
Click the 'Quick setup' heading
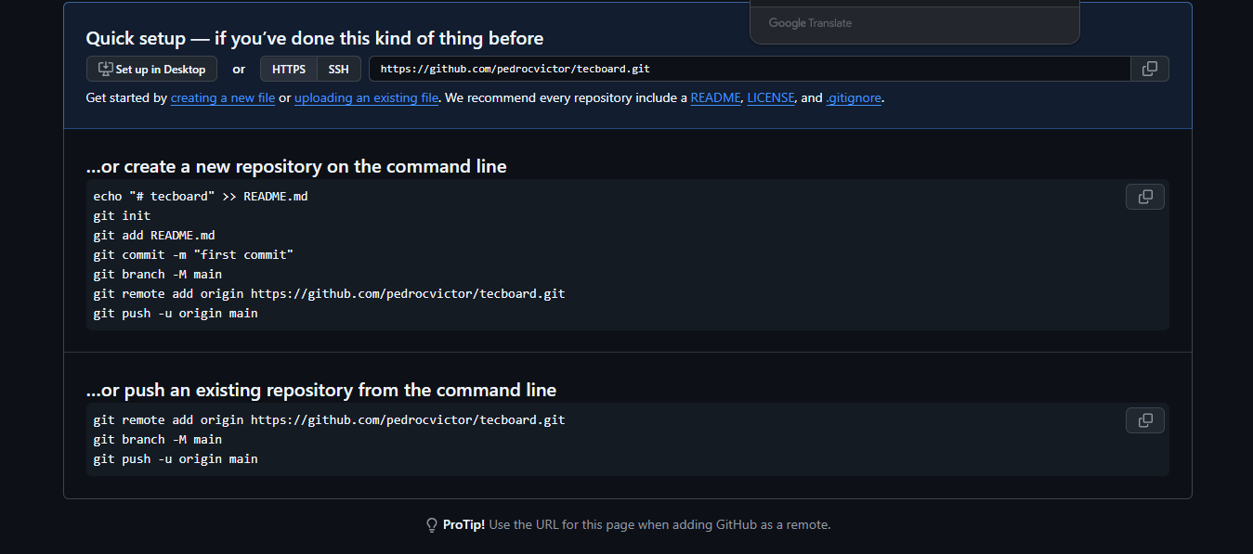pyautogui.click(x=314, y=38)
